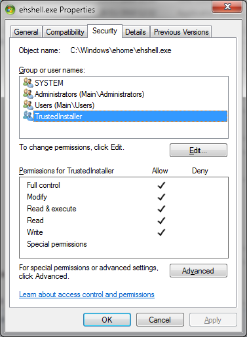Switch to the Details tab

(136, 32)
